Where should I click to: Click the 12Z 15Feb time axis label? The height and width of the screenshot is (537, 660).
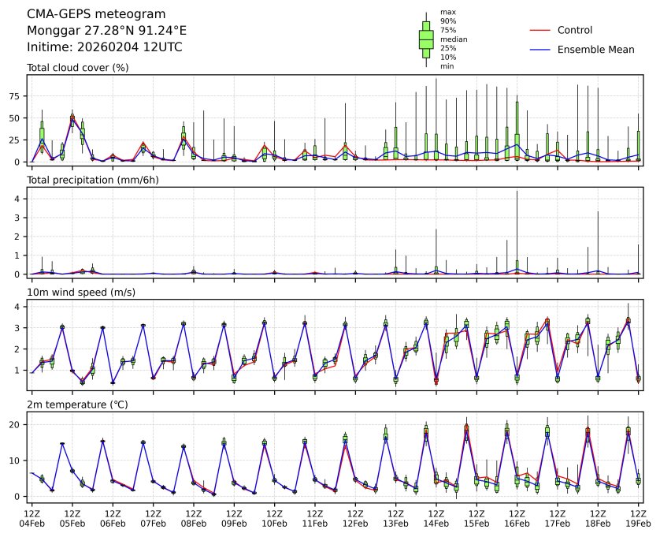pyautogui.click(x=476, y=518)
